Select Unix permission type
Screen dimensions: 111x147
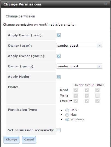[x=67, y=110]
